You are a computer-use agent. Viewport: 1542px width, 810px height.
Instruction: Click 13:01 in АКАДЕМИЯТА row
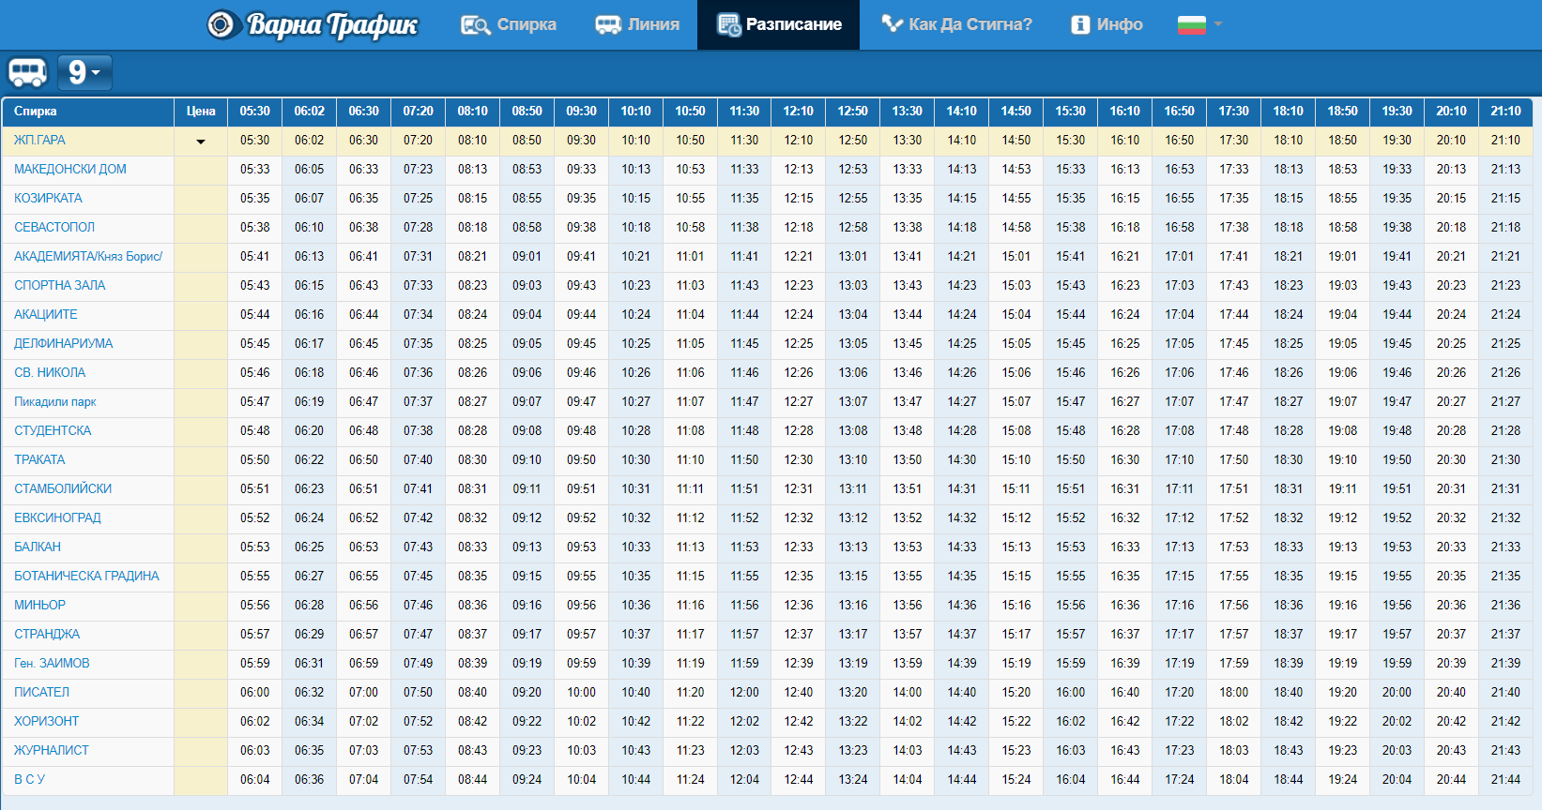pos(853,256)
